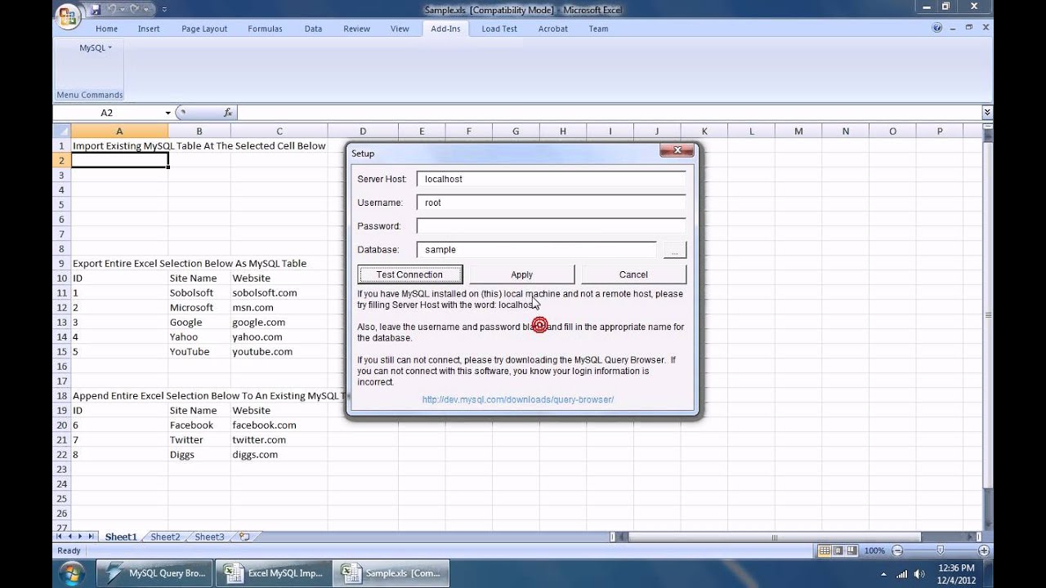Screen dimensions: 1046x588
Task: Switch to the View tab
Action: tap(400, 29)
